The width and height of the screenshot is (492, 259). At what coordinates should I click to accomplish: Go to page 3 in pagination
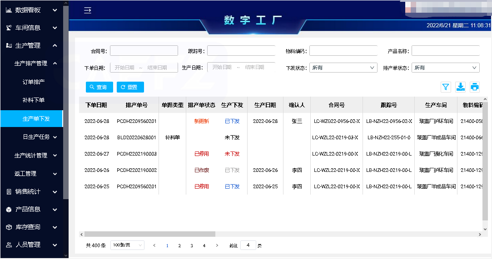(x=192, y=245)
